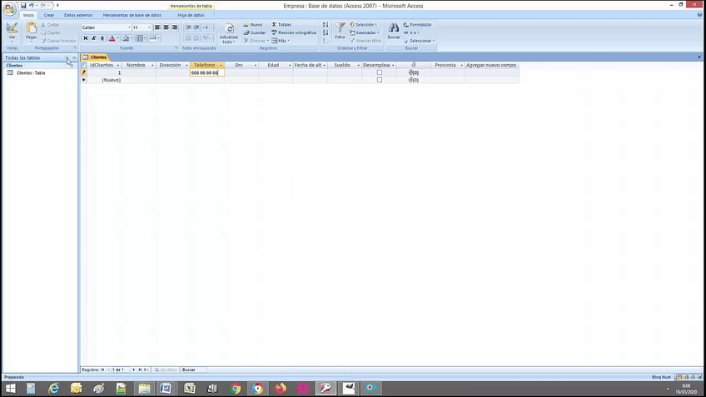
Task: Open Nombre column filter dropdown
Action: point(152,65)
